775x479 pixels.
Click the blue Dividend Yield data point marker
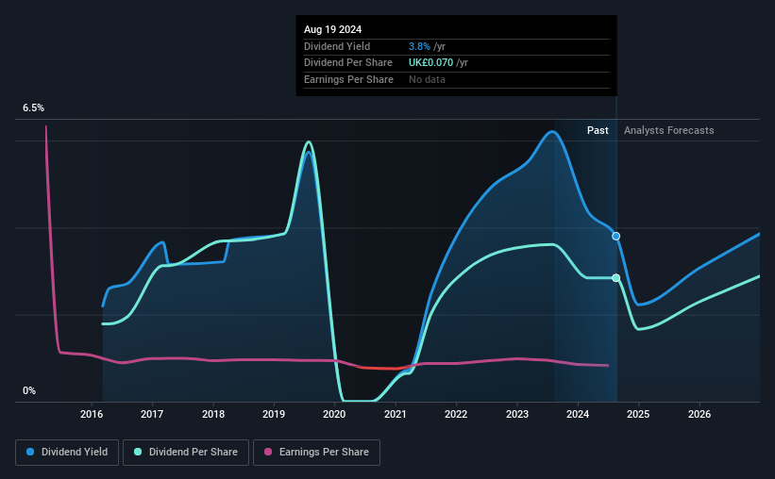pyautogui.click(x=615, y=236)
